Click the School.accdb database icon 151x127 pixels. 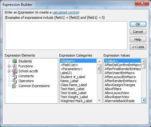point(15,71)
